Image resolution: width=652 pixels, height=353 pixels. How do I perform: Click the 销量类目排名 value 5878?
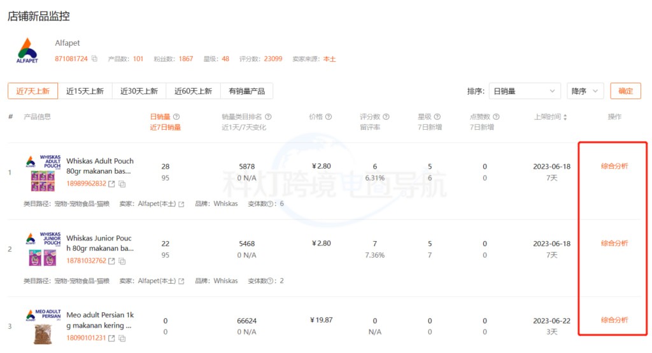pos(246,166)
